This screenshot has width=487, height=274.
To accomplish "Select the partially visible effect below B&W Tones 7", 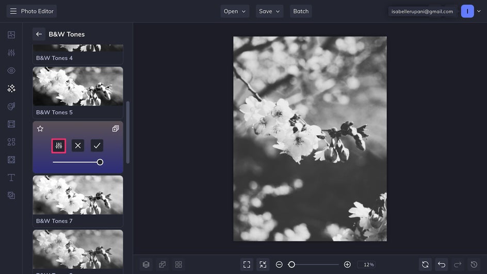I will click(x=78, y=252).
